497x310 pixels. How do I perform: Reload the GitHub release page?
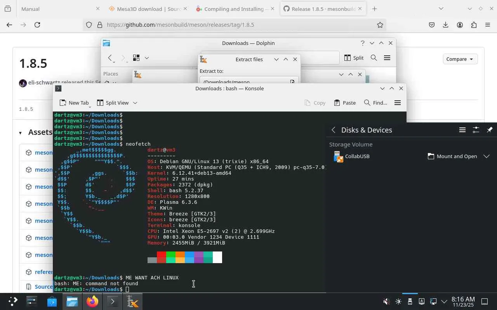tap(37, 25)
